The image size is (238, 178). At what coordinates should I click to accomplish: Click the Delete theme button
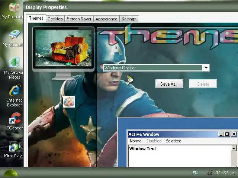coord(203,84)
